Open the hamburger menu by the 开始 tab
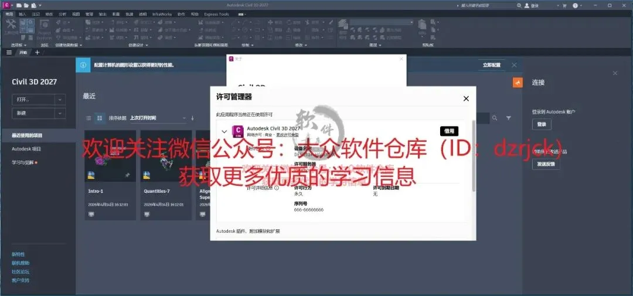The image size is (633, 296). [9, 53]
